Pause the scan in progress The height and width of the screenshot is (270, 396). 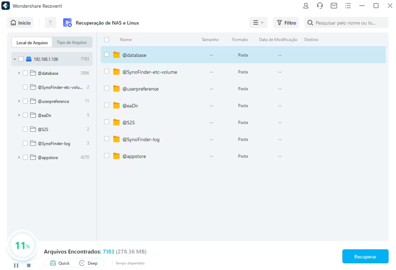[x=16, y=265]
